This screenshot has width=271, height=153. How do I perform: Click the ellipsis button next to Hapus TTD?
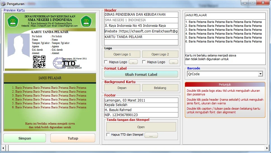click(x=151, y=135)
